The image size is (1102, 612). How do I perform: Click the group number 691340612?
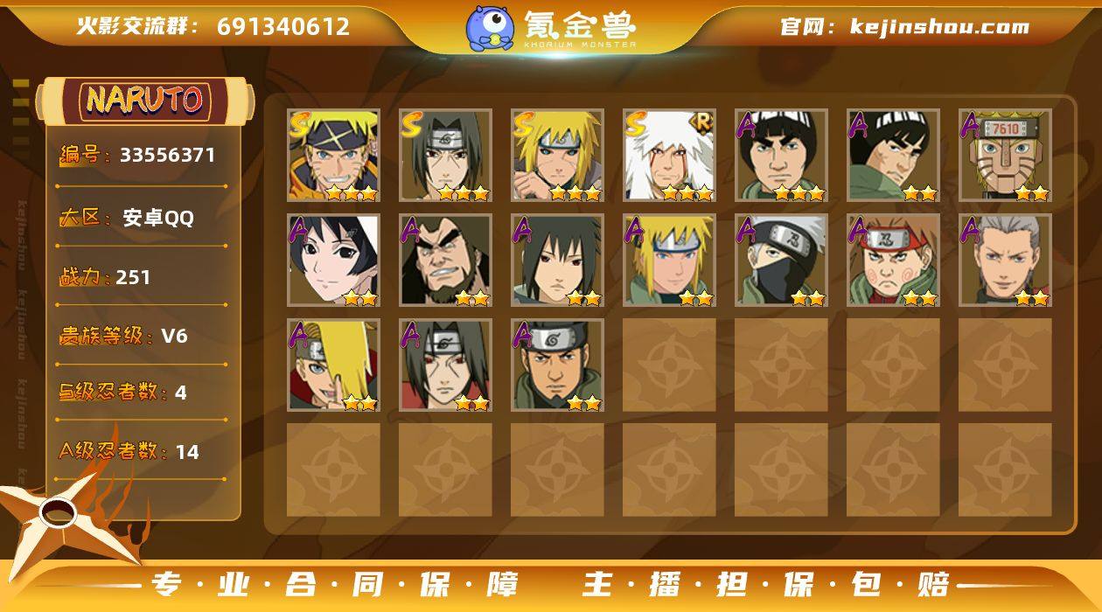[283, 26]
